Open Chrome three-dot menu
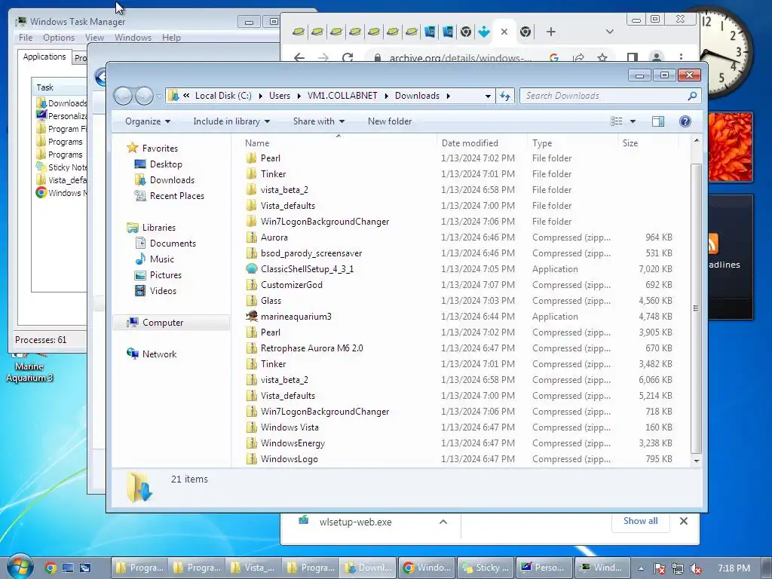Image resolution: width=772 pixels, height=579 pixels. 681,58
